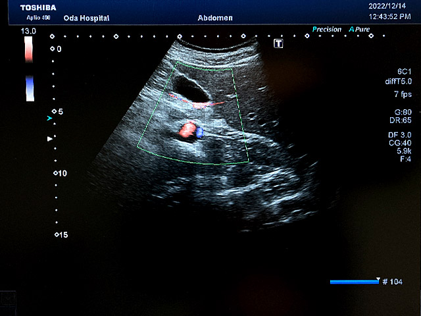
Task: Click the dark anechoic gallbladder region
Action: 190,89
